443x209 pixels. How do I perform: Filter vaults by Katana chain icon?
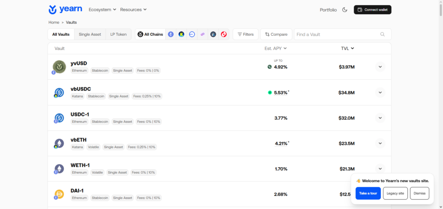[181, 34]
